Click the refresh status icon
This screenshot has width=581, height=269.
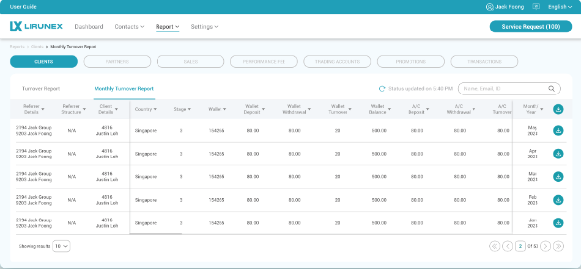click(x=382, y=88)
